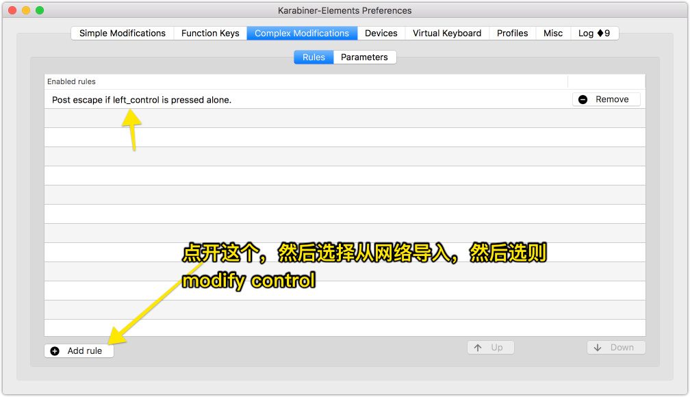Viewport: 690px width, 397px height.
Task: Move the rule Up
Action: 491,347
